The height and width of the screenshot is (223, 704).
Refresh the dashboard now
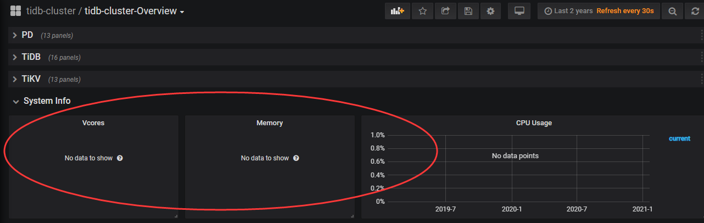[694, 11]
